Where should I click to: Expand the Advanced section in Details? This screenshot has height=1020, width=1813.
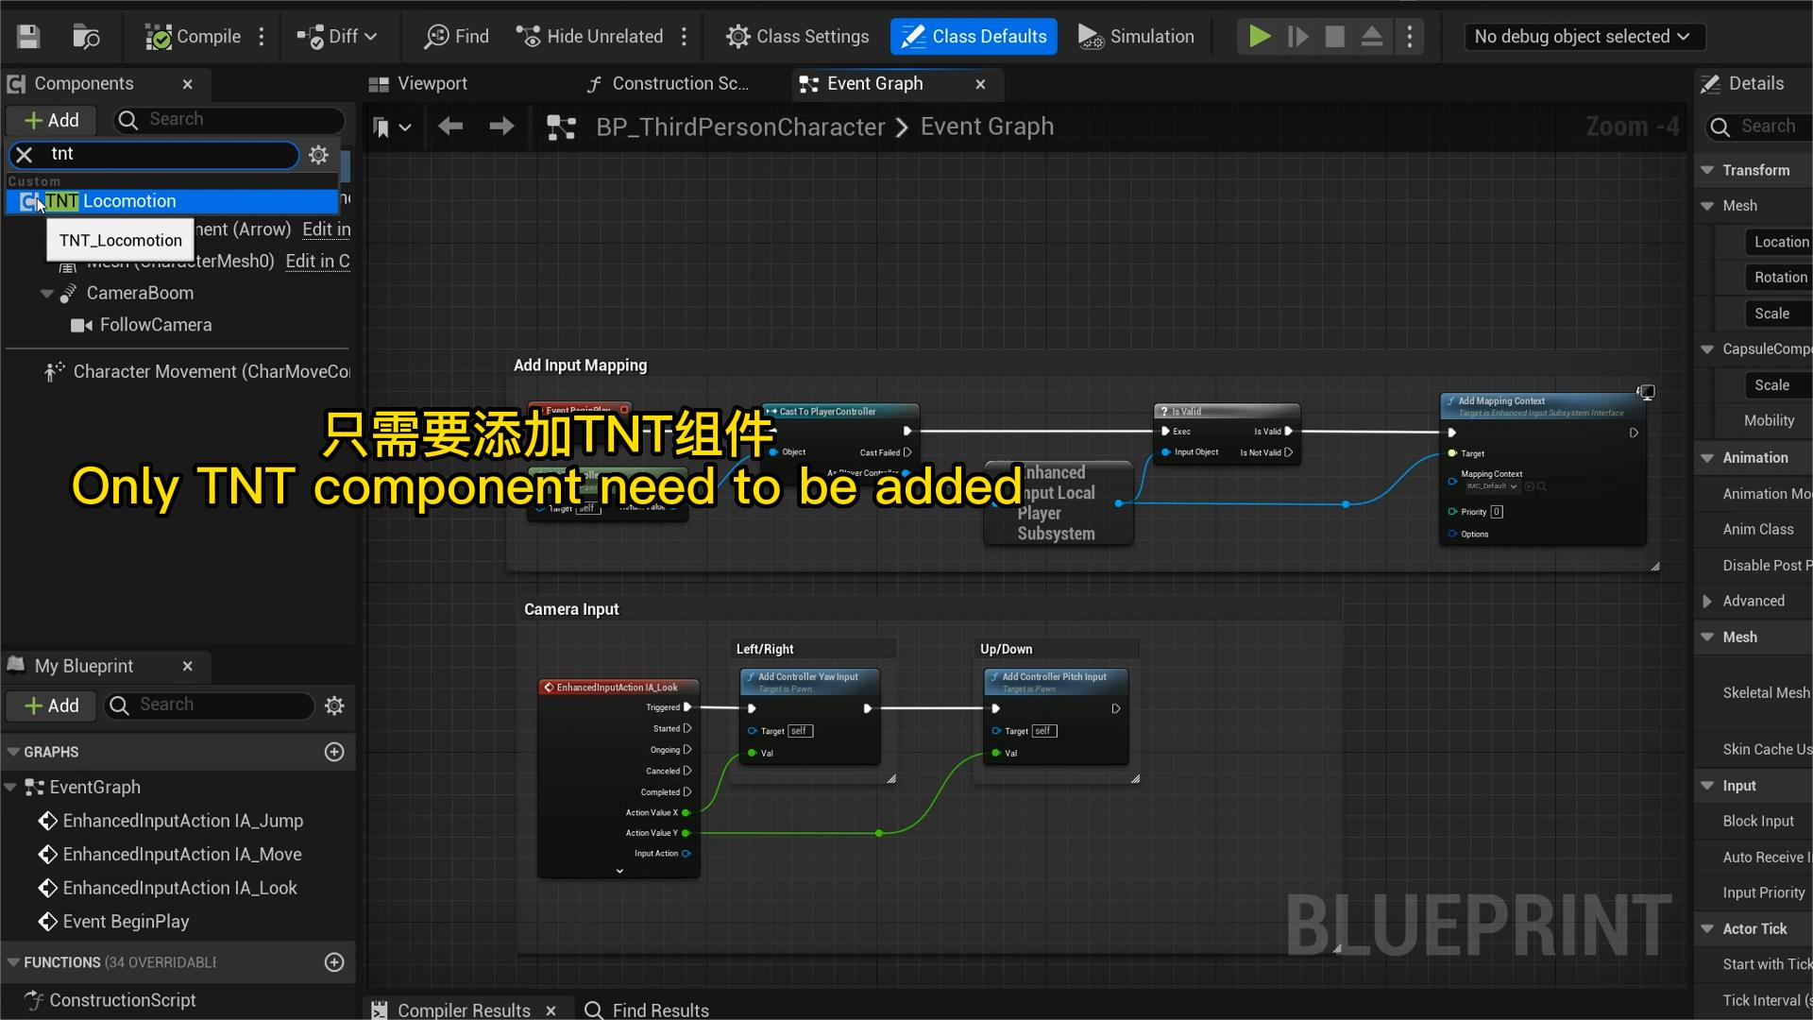pyautogui.click(x=1707, y=602)
